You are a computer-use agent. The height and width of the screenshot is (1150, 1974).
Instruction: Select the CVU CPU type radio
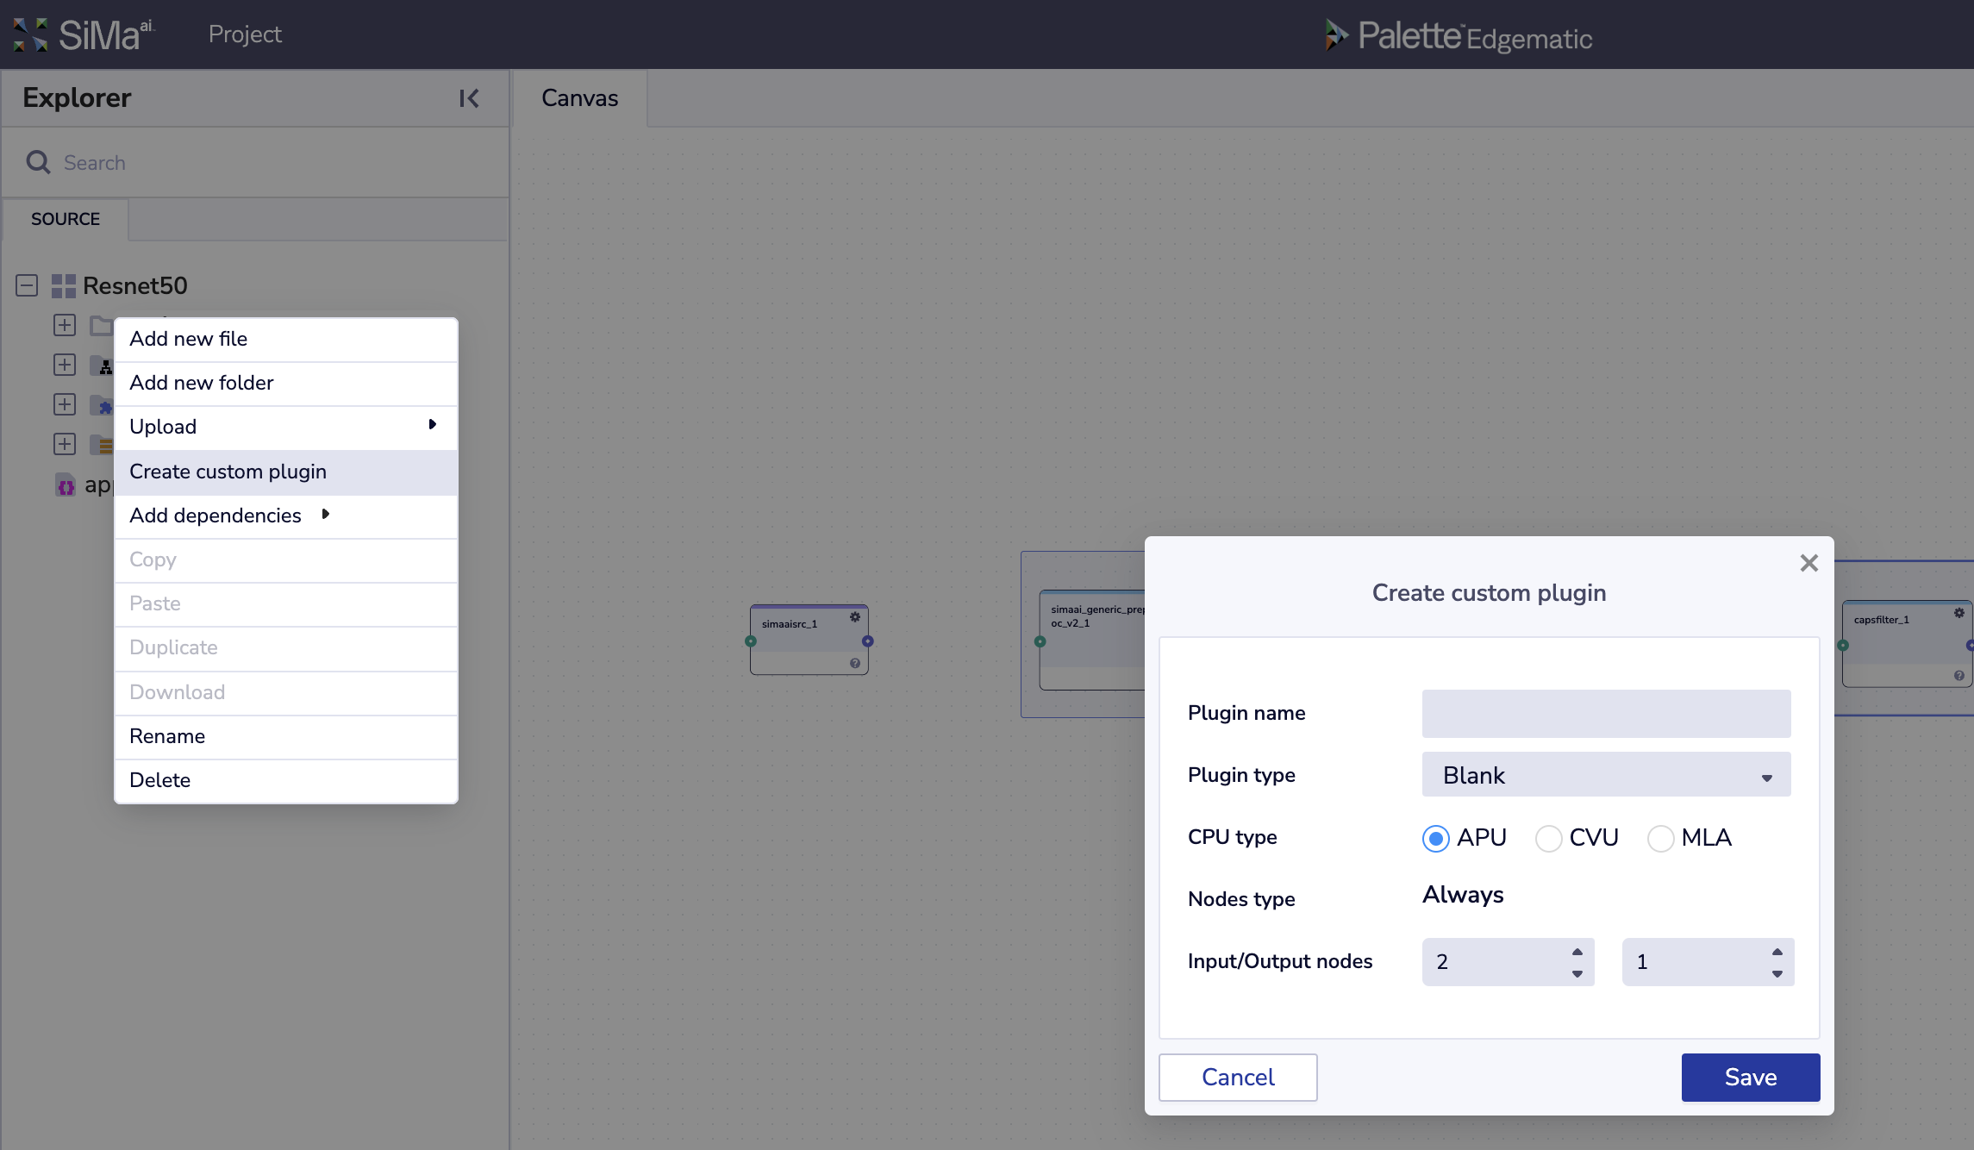(1548, 838)
